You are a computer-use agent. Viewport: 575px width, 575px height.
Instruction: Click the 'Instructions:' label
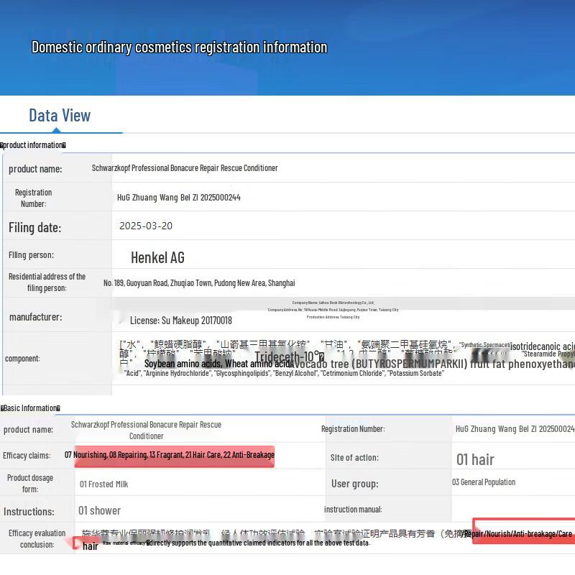[29, 512]
